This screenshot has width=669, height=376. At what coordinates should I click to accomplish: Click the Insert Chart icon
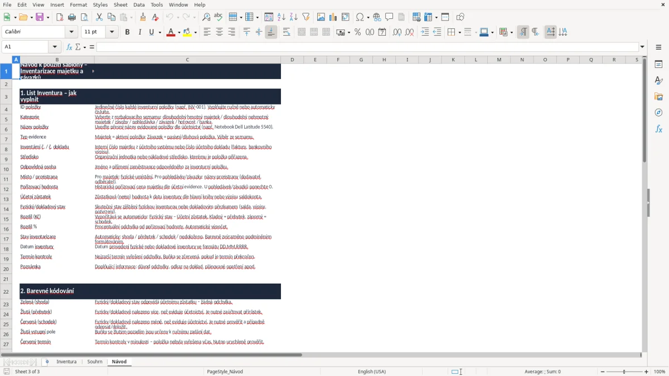click(x=333, y=17)
